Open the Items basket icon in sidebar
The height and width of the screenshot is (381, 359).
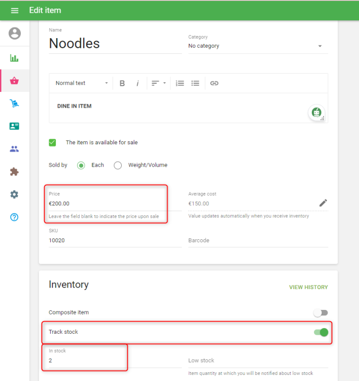[14, 81]
